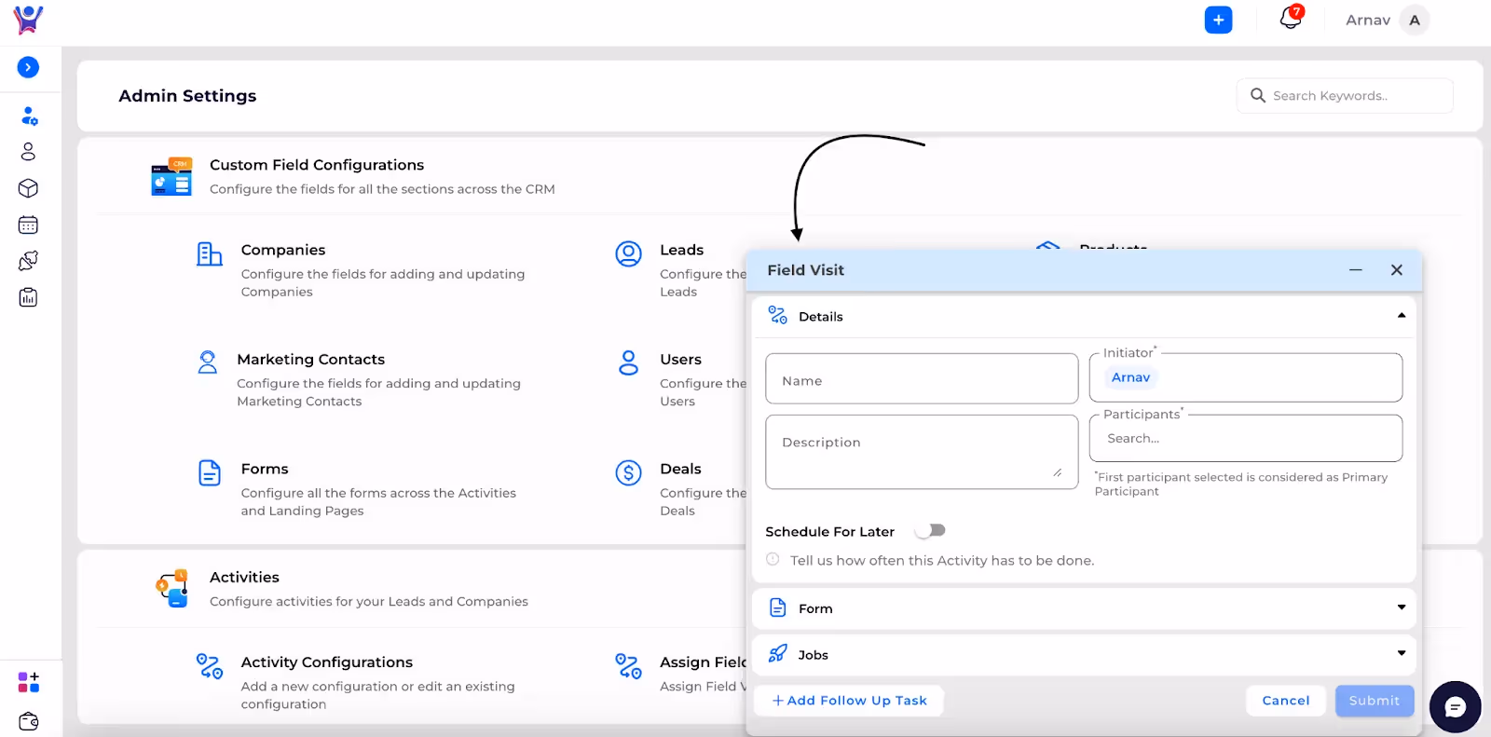1491x737 pixels.
Task: Open the reports clipboard icon in the sidebar
Action: tap(28, 297)
